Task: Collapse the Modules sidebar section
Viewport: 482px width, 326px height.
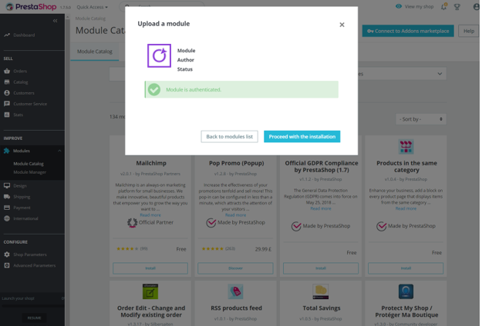Action: [x=59, y=151]
